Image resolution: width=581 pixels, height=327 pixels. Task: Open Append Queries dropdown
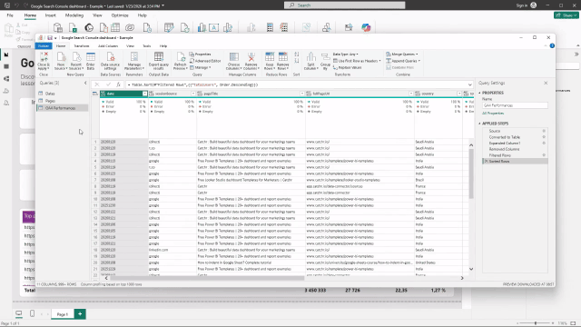pyautogui.click(x=403, y=61)
